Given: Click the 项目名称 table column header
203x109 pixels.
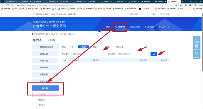Looking at the screenshot, I should coord(96,60).
